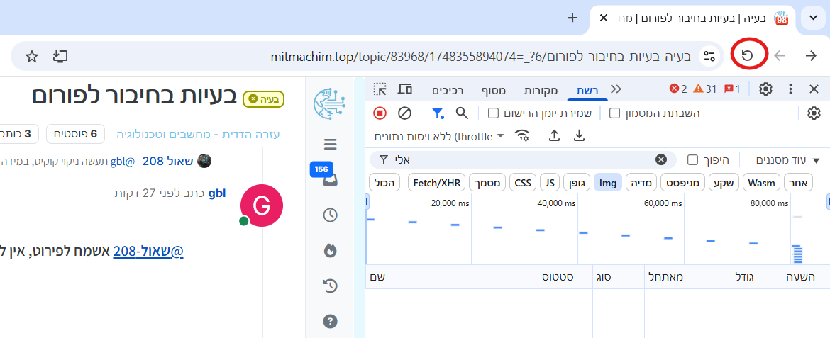Open network panel settings gear
The image size is (830, 338).
click(x=814, y=113)
